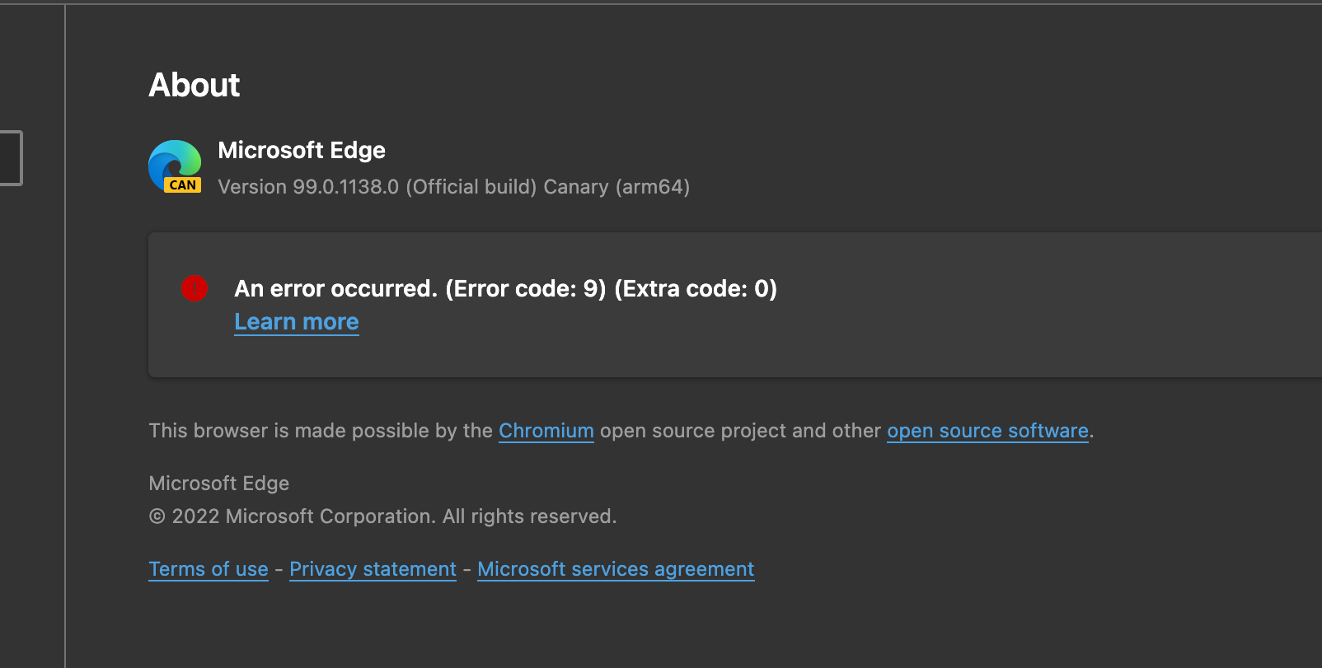
Task: Open the Learn more link
Action: [x=297, y=322]
